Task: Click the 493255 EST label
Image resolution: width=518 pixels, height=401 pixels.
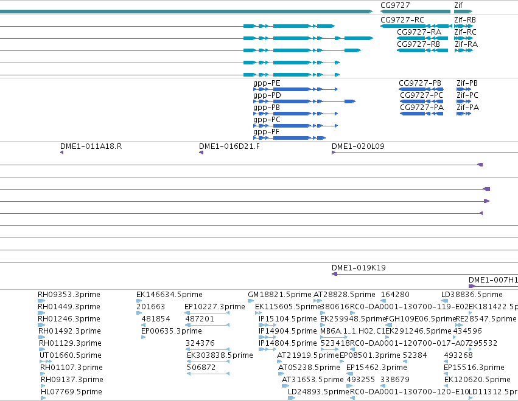Action: pos(361,380)
